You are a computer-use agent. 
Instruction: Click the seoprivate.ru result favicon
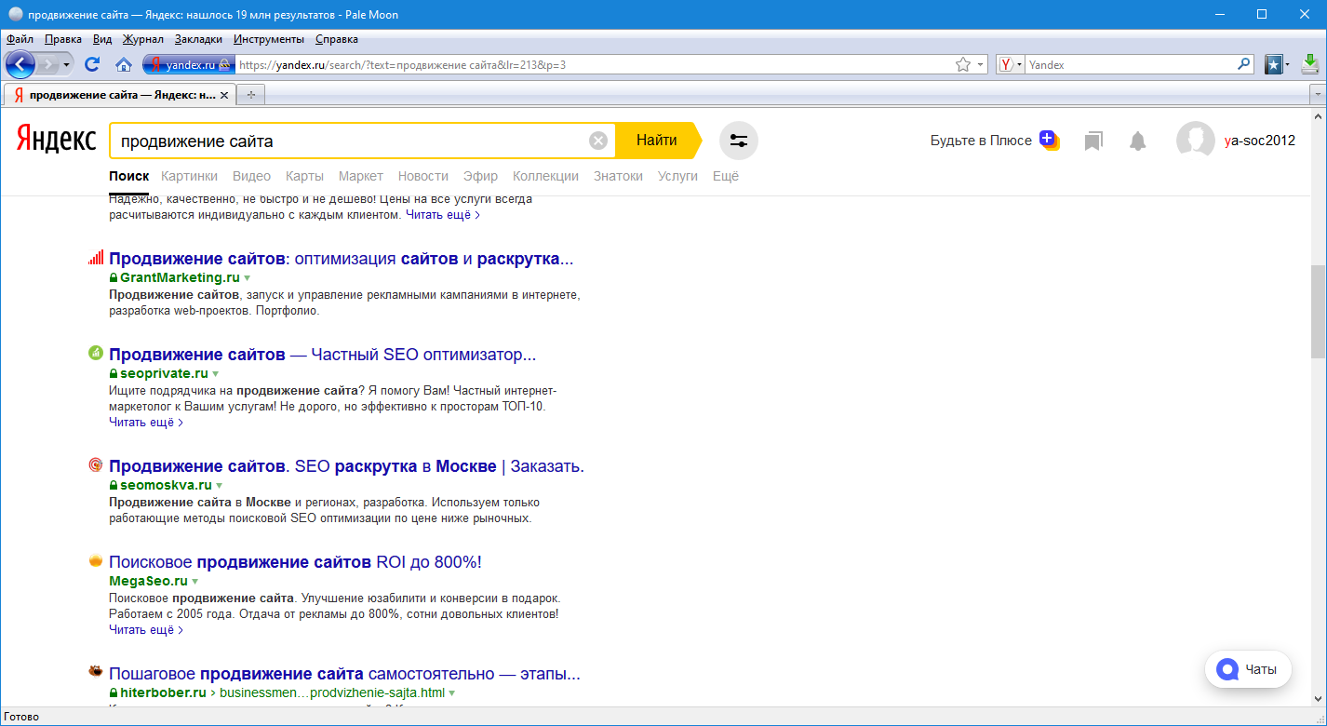(95, 353)
